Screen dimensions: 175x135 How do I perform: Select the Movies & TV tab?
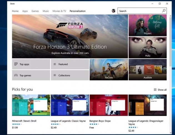coord(59,11)
